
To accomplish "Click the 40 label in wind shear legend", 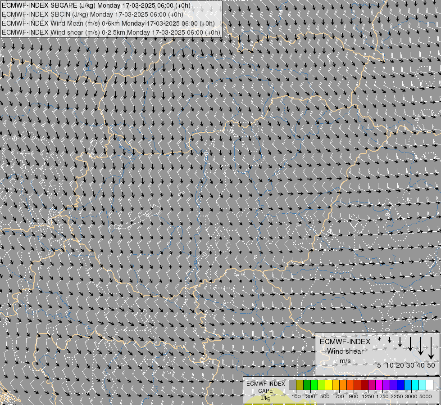I will tap(421, 365).
